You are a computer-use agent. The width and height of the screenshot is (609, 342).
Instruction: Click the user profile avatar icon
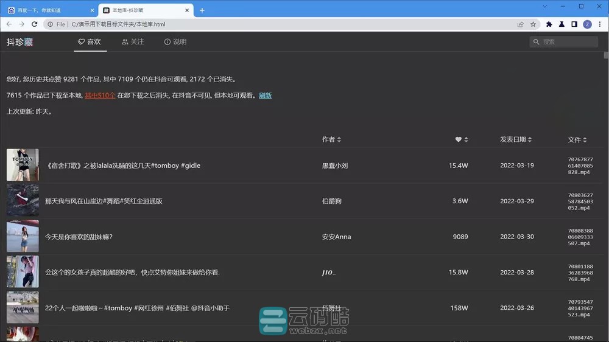(587, 24)
